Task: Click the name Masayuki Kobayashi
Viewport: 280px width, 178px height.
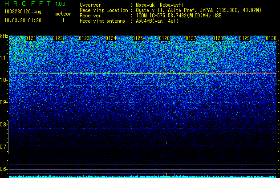Action: tap(160, 5)
